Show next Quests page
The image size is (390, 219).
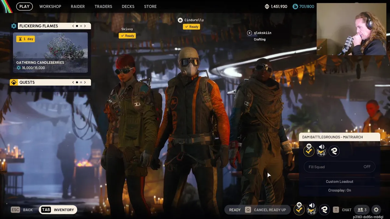point(85,82)
